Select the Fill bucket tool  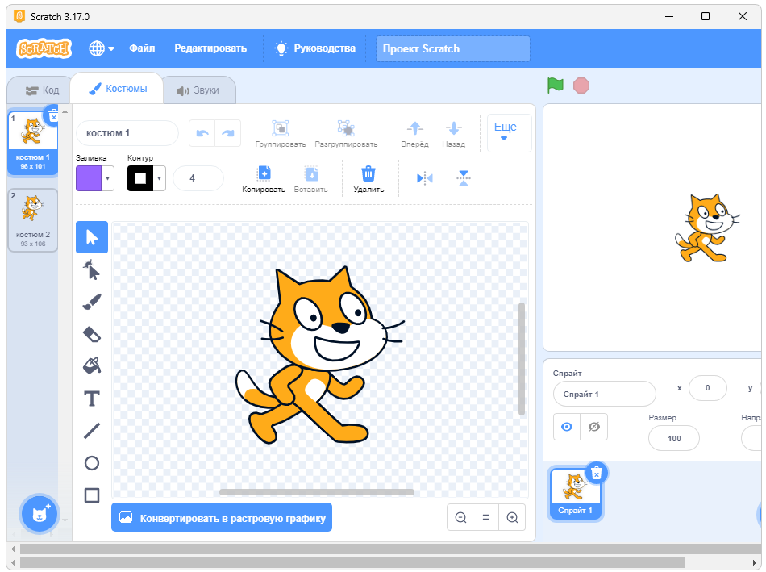pyautogui.click(x=92, y=365)
